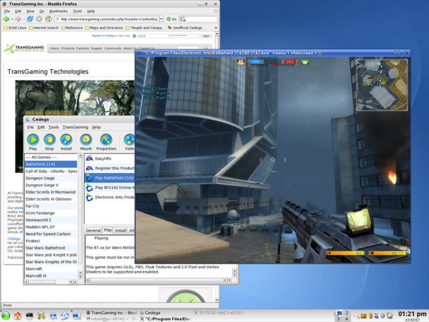Click the lifebuoy help icon in taskbar

pyautogui.click(x=41, y=316)
